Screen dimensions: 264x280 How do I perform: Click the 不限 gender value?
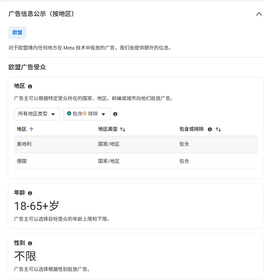tap(25, 256)
